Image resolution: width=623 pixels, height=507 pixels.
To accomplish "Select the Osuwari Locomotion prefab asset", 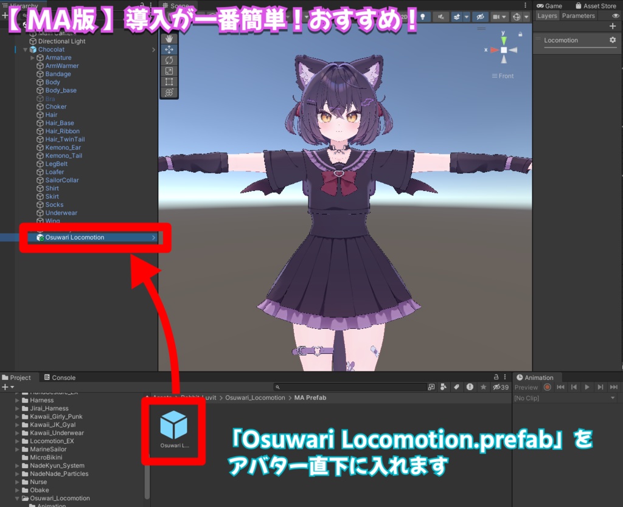I will tap(173, 430).
